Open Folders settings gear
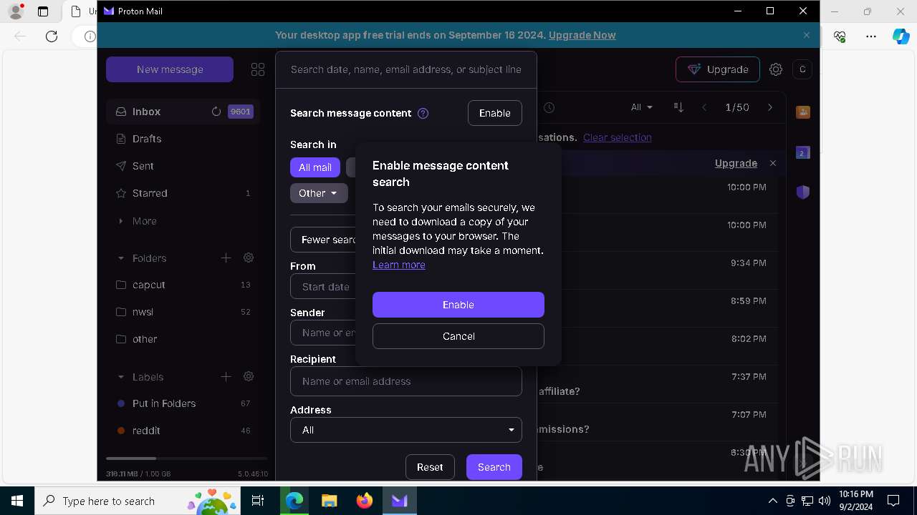Image resolution: width=917 pixels, height=515 pixels. pyautogui.click(x=249, y=257)
